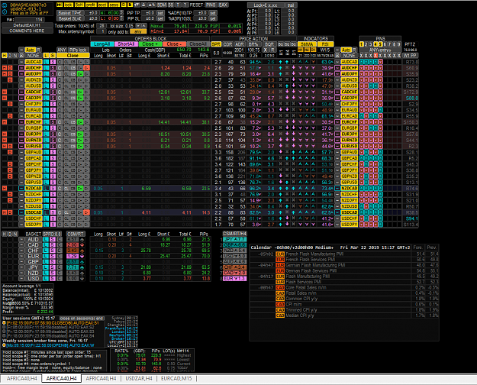
Task: Click the yellow 'acct' toolbar icon
Action: (102, 5)
